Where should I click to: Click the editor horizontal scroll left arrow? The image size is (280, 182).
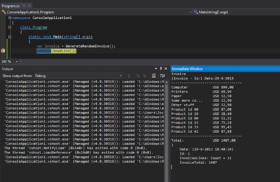(21, 62)
